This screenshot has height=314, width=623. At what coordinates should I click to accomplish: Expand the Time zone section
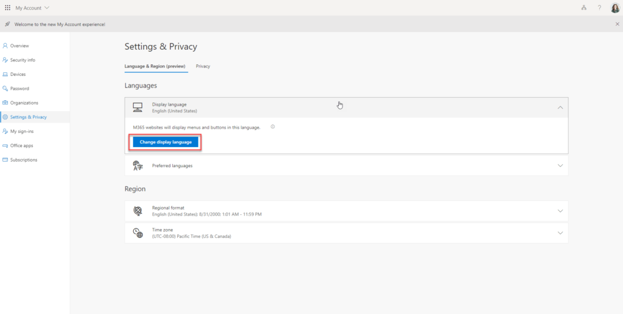pos(560,233)
